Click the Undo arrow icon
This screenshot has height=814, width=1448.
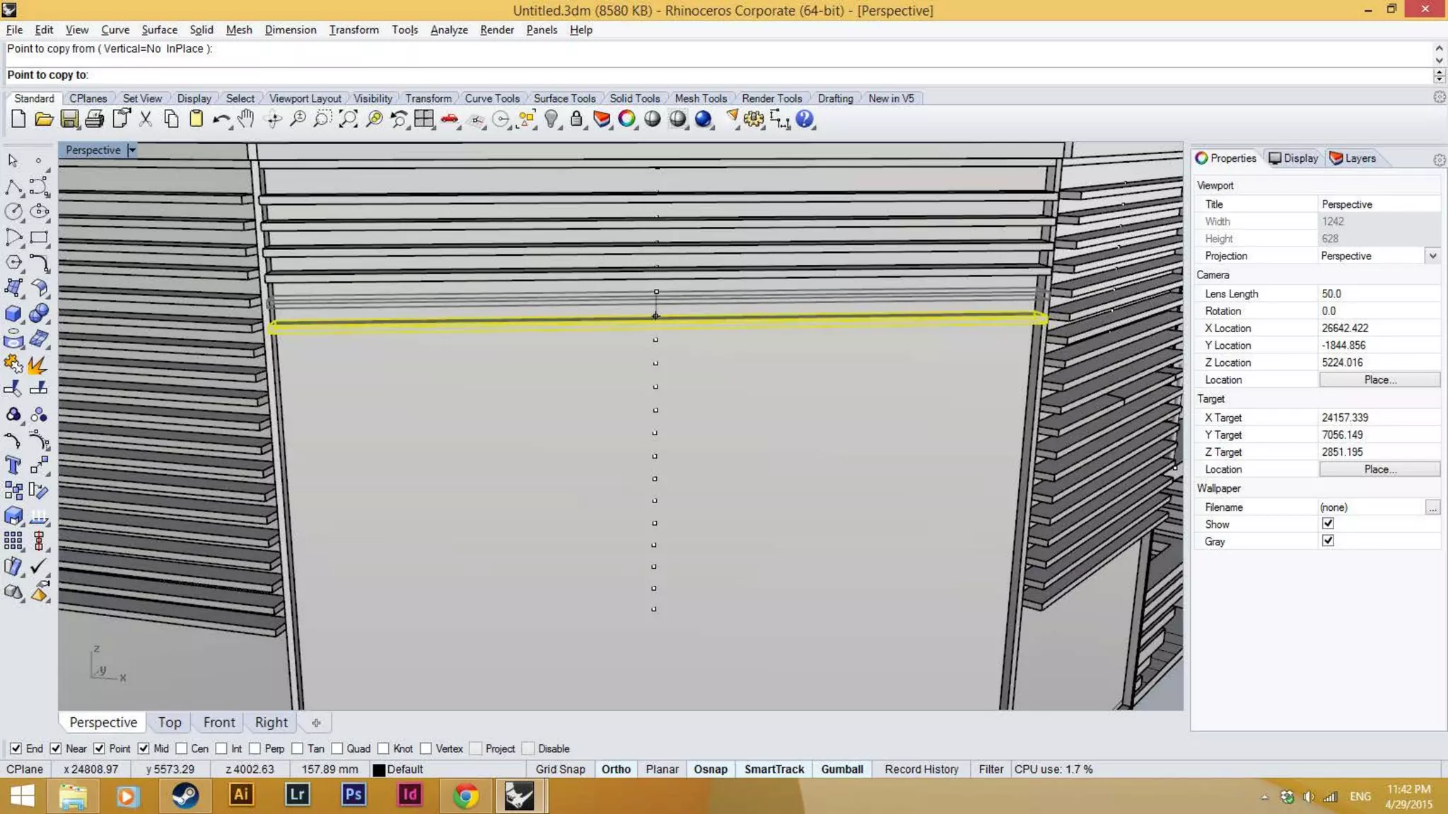[x=221, y=119]
